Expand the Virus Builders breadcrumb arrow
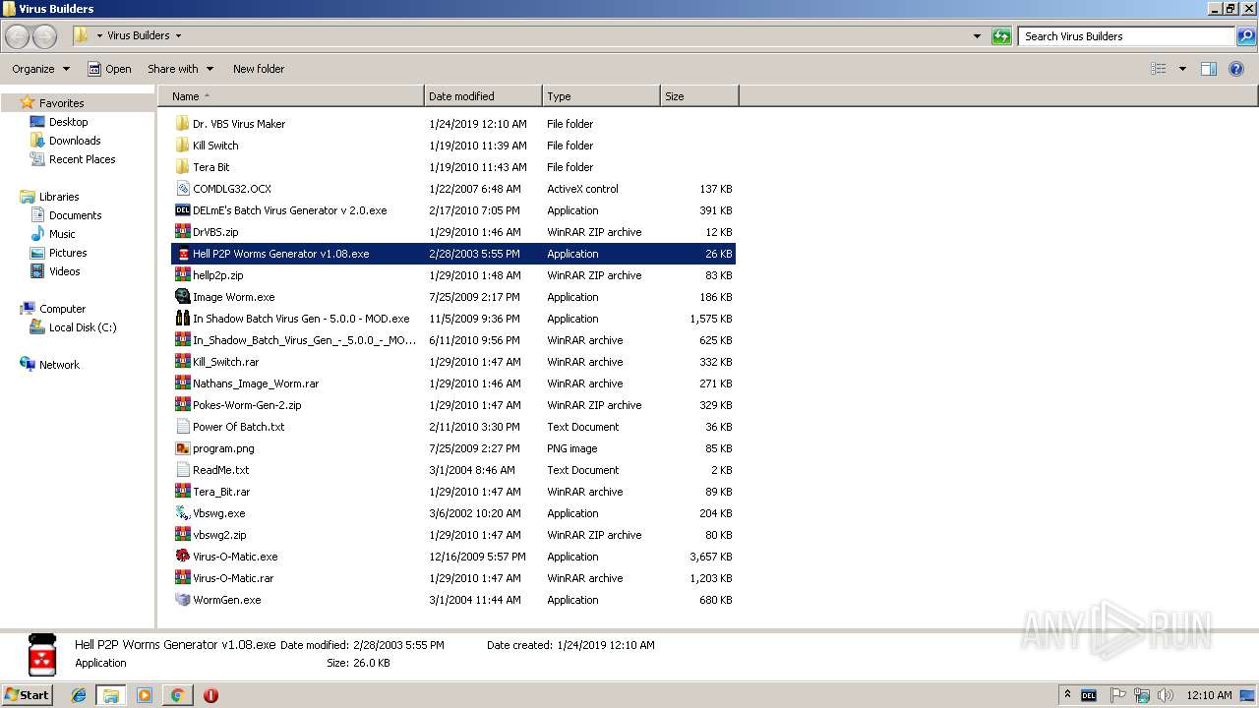 click(178, 36)
